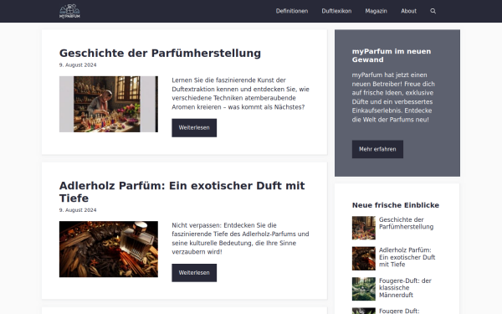Click the Adlerholz perfume bottle image
The image size is (502, 314).
point(109,250)
